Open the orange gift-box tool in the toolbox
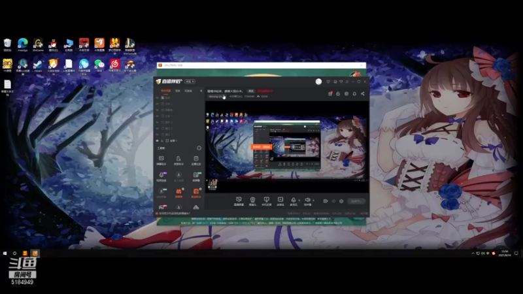The height and width of the screenshot is (294, 523). 178,192
